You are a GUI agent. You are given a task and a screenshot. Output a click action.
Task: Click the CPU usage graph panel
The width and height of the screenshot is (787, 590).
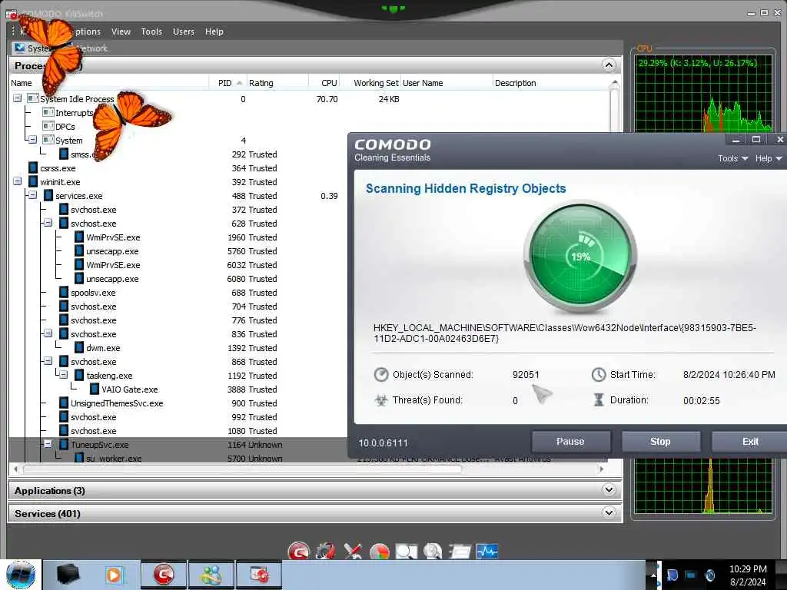(703, 94)
